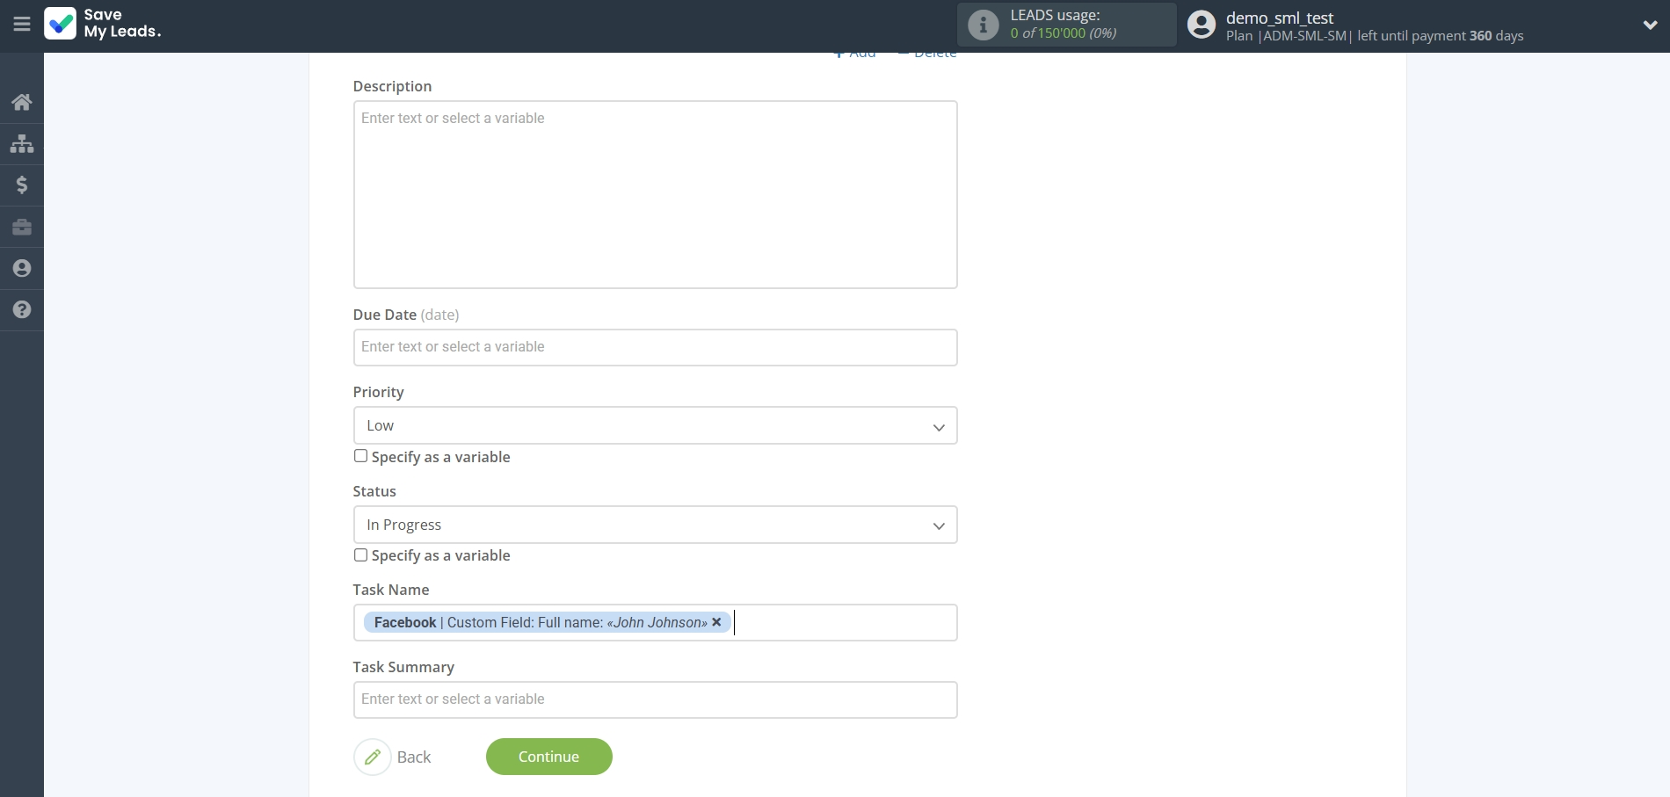Image resolution: width=1670 pixels, height=797 pixels.
Task: Enable Specify as a variable under Priority
Action: (x=360, y=456)
